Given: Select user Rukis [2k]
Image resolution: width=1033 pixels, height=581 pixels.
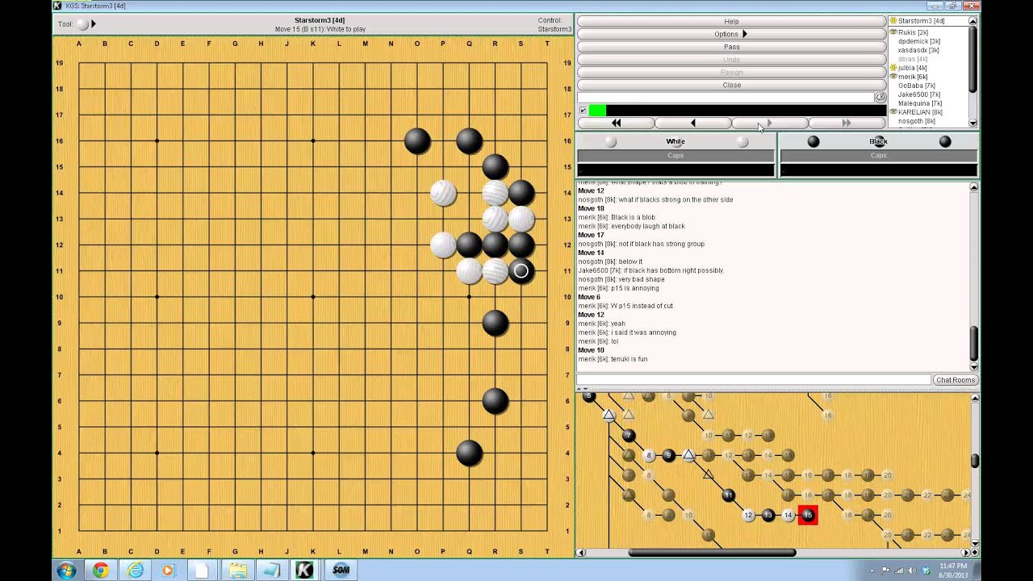Looking at the screenshot, I should click(913, 32).
